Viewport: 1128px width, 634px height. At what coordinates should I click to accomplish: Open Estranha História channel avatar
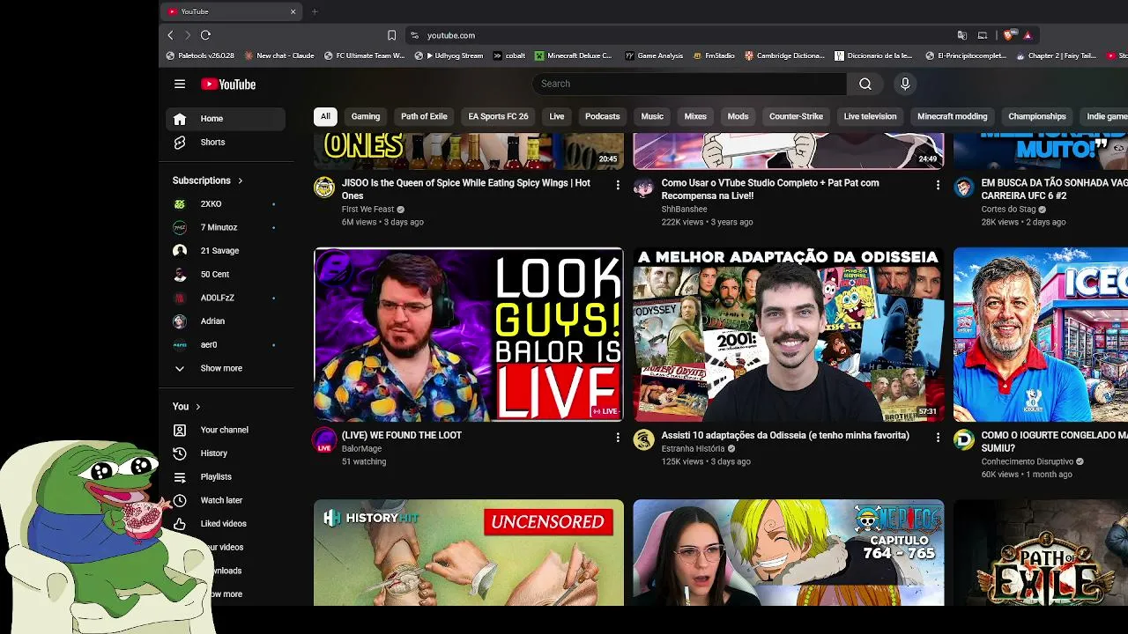coord(644,439)
